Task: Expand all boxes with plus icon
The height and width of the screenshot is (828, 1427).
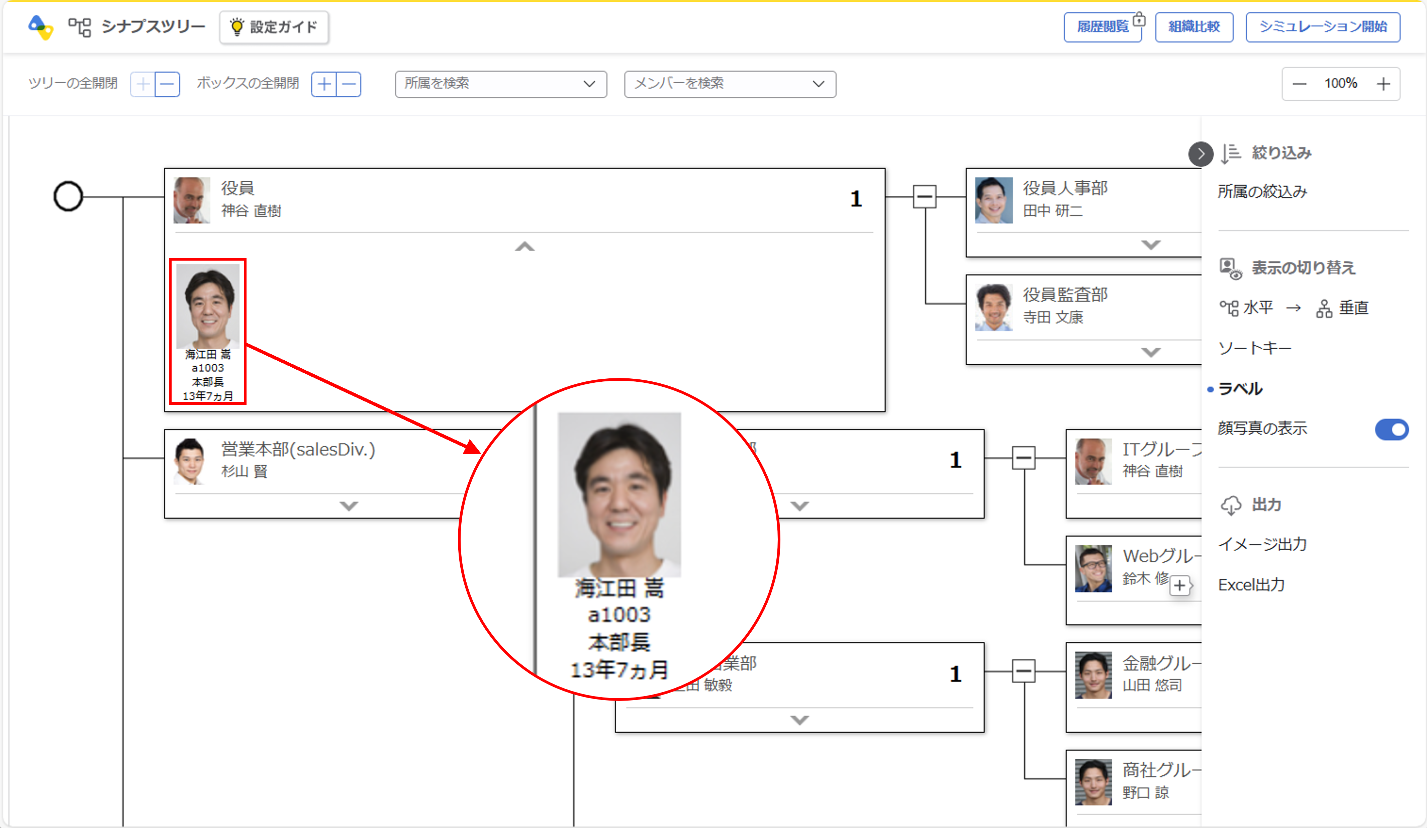Action: pyautogui.click(x=324, y=84)
